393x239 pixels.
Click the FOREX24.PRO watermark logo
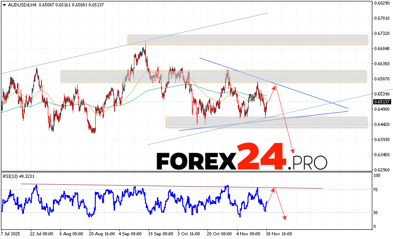click(x=241, y=158)
